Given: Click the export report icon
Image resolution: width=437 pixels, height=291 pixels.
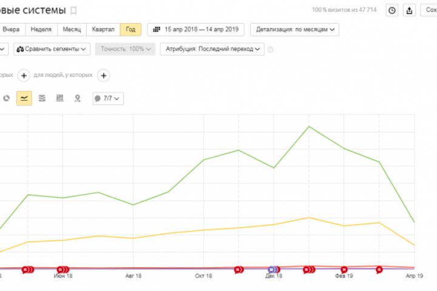Looking at the screenshot, I should (x=409, y=10).
